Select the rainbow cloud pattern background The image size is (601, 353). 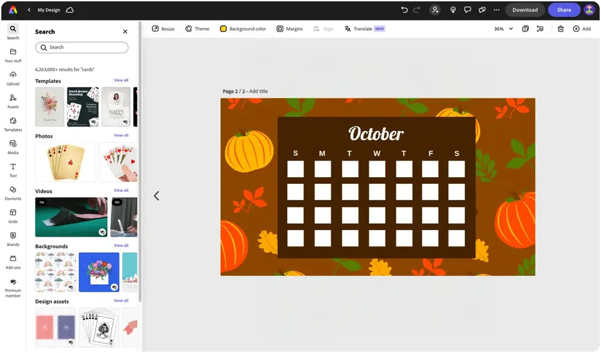(x=55, y=272)
